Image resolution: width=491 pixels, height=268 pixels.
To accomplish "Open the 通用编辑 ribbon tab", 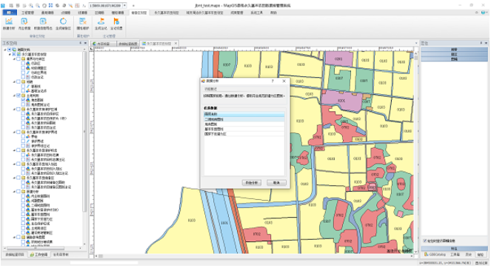I will 47,13.
